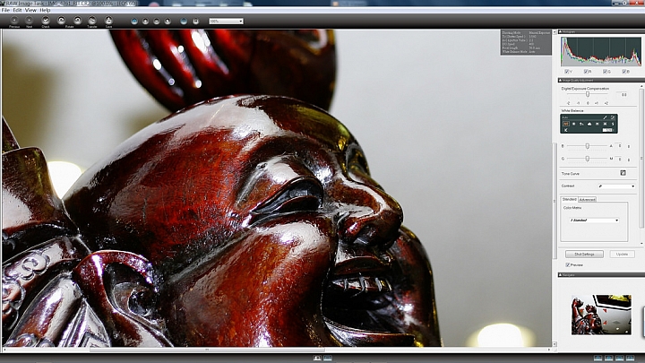This screenshot has width=645, height=363.
Task: Toggle the B histogram channel checkbox
Action: pos(624,72)
